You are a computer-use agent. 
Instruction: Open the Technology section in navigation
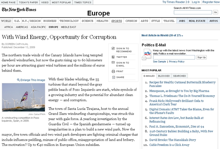click(69, 21)
